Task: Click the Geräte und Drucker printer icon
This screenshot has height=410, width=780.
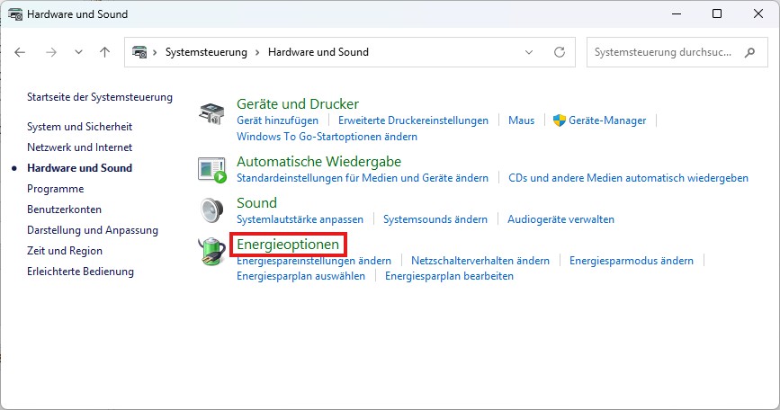Action: [x=211, y=113]
